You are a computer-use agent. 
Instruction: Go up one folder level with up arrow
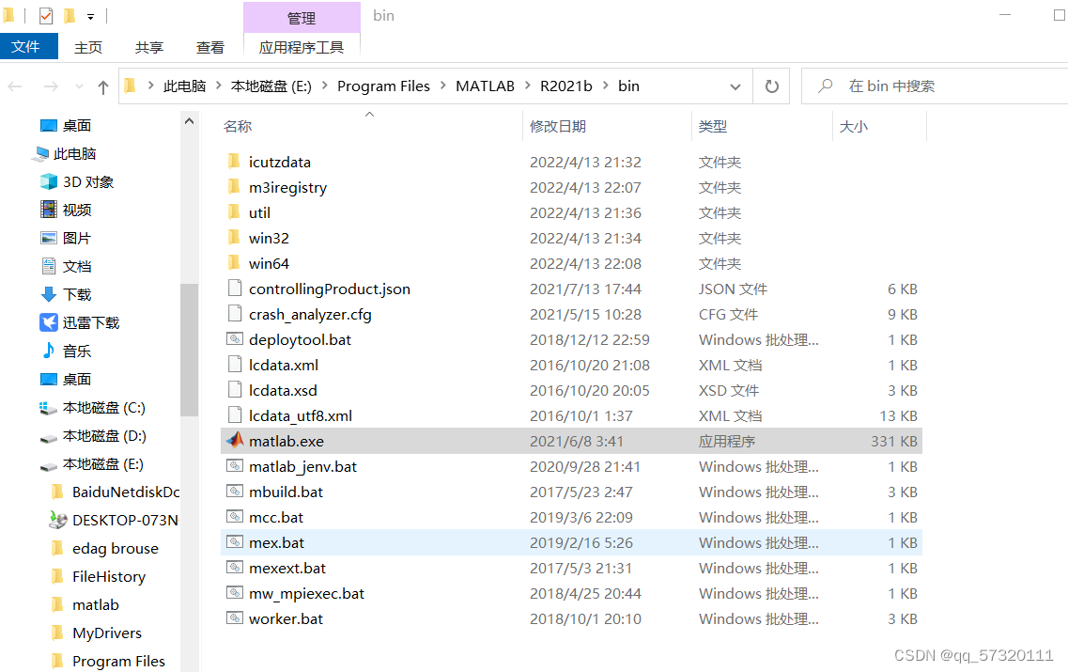[x=102, y=86]
